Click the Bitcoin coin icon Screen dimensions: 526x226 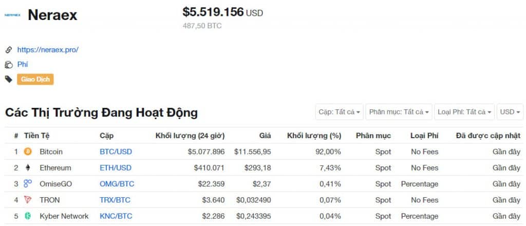point(28,152)
